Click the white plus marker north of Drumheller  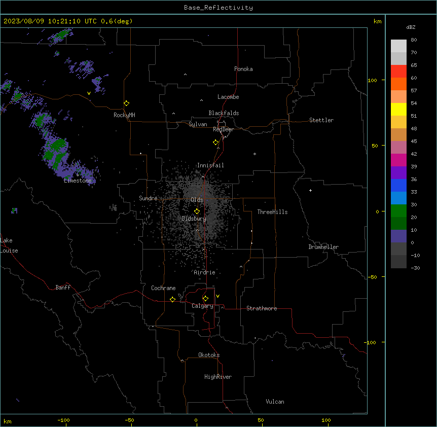pyautogui.click(x=310, y=190)
